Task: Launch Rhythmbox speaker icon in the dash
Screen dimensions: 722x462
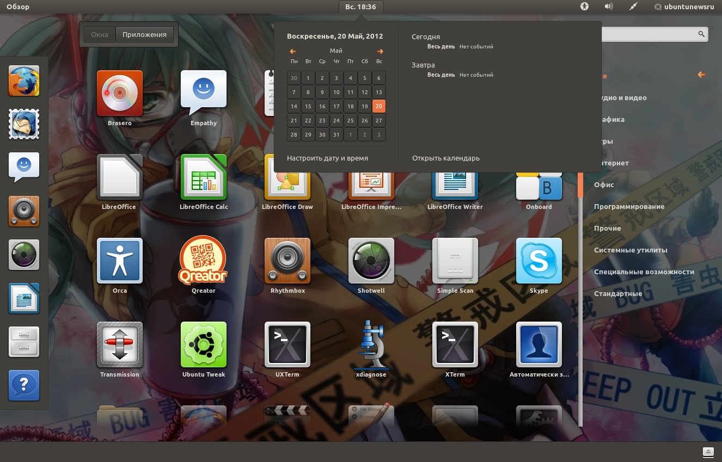Action: (x=24, y=211)
